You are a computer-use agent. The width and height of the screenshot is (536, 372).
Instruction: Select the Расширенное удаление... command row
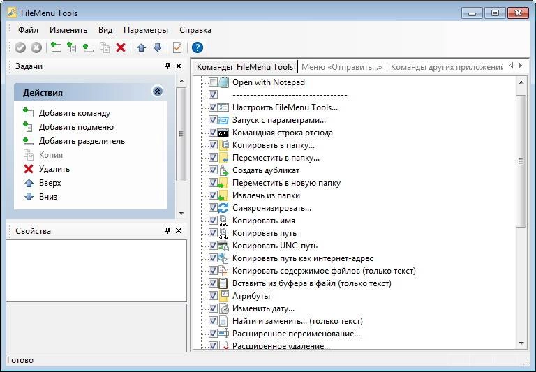click(281, 345)
